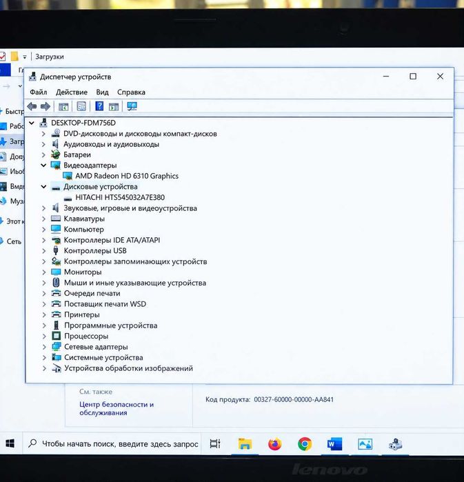Image resolution: width=464 pixels, height=482 pixels.
Task: Click the mouse icon beside Мыши и иные указывающие устройства
Action: coord(57,283)
